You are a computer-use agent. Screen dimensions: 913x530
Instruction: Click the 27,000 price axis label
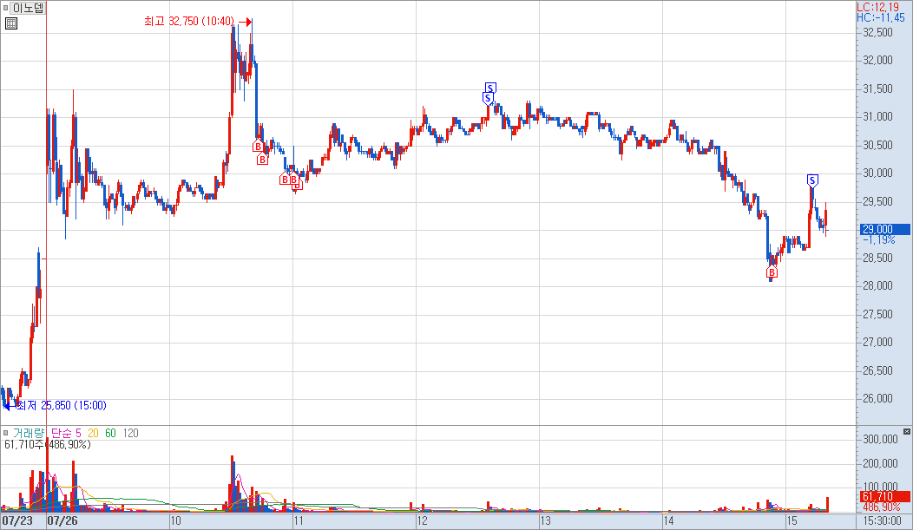tap(877, 342)
